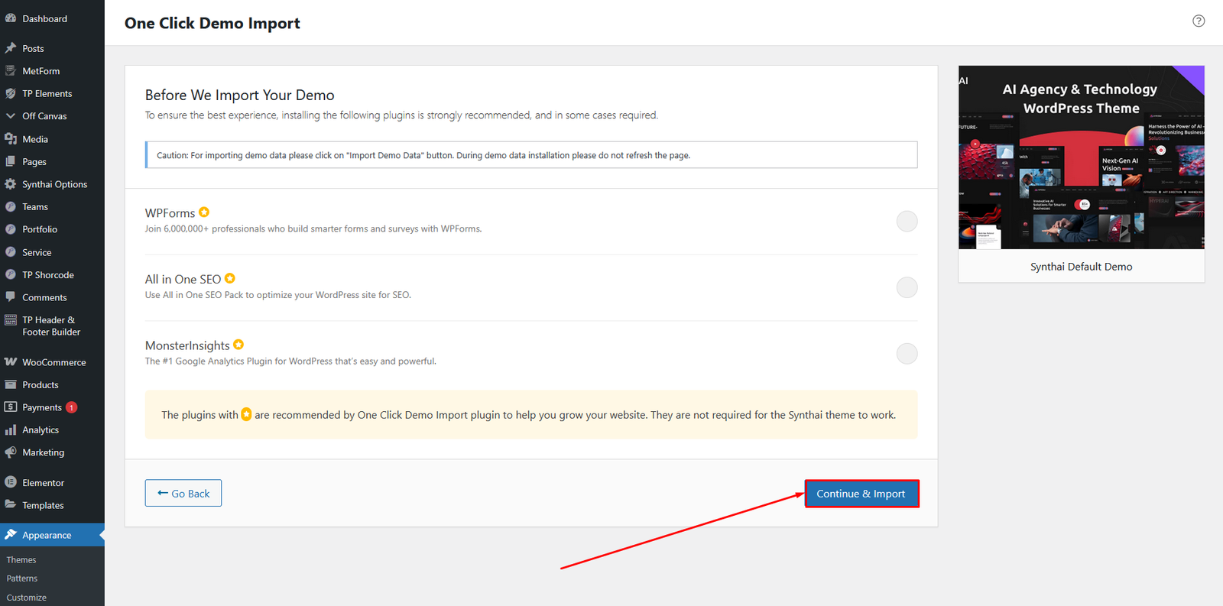Click the MetForm sidebar icon
Image resolution: width=1223 pixels, height=606 pixels.
pos(11,71)
